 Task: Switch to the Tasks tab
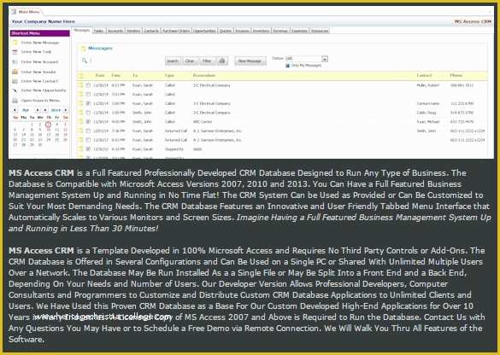(99, 31)
